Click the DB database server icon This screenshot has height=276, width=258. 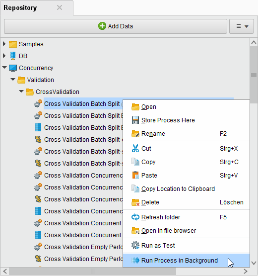13,56
